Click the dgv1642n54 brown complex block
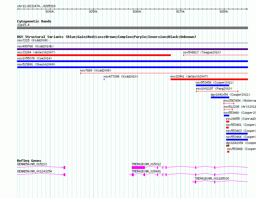 coord(228,146)
